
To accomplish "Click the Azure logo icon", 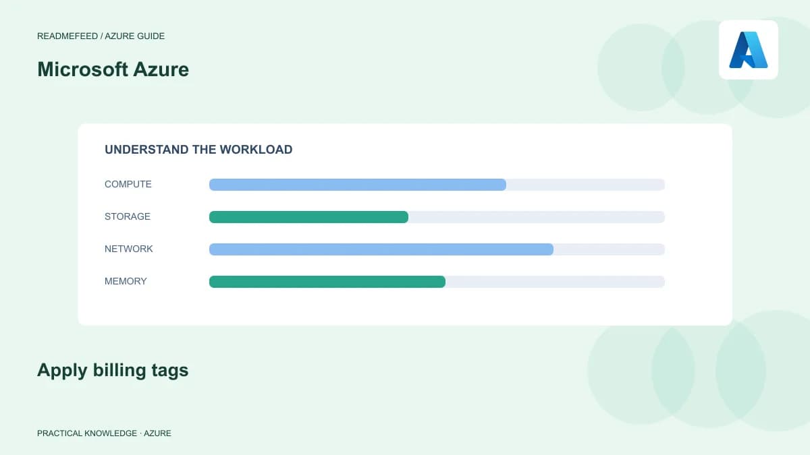I will 749,50.
